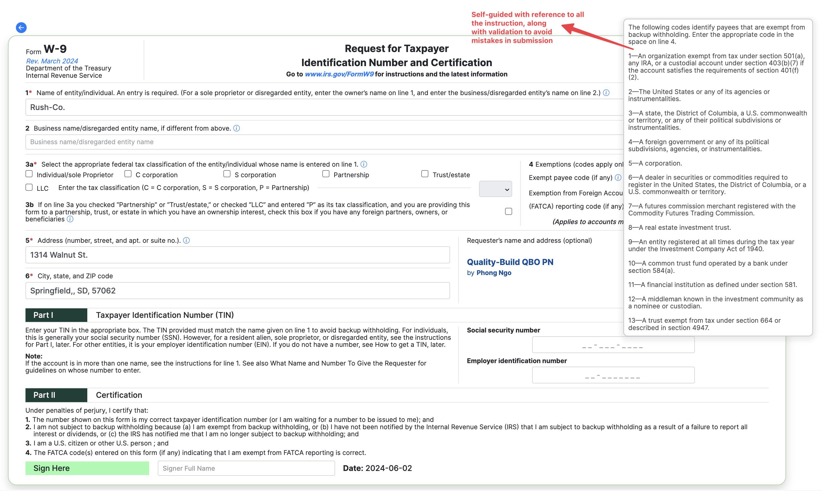Click the city, state, ZIP field
This screenshot has height=491, width=822.
[237, 290]
